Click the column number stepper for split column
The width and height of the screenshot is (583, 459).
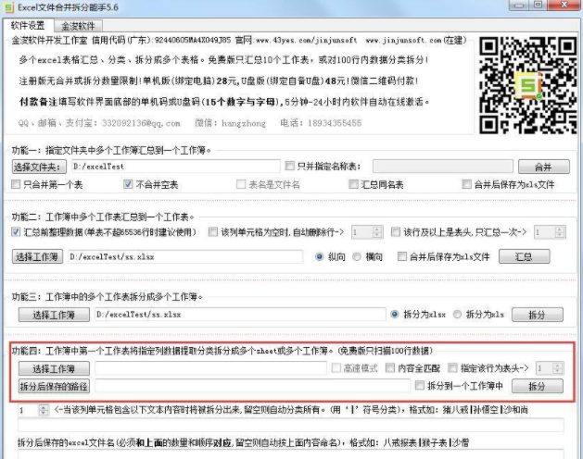click(x=33, y=410)
